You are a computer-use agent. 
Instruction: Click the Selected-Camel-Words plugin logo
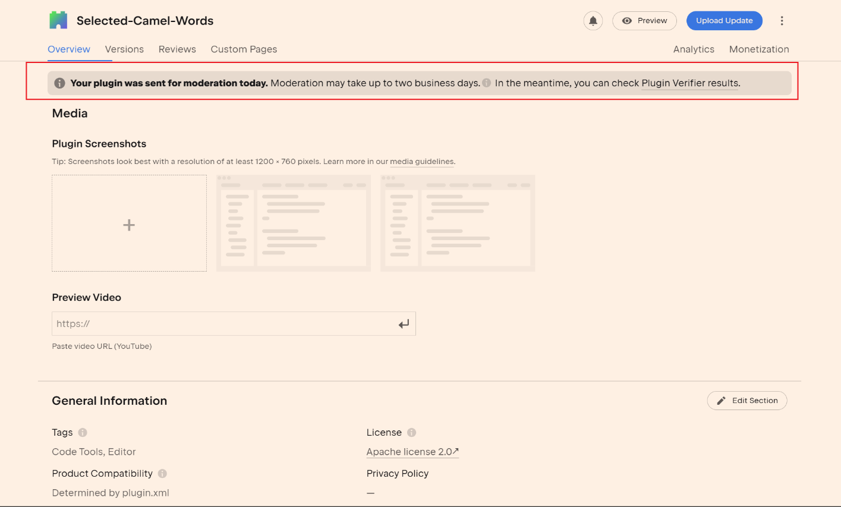58,20
